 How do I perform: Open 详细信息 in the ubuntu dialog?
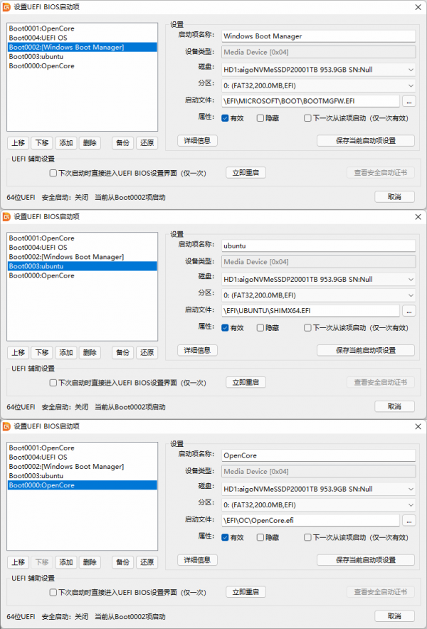click(x=197, y=350)
